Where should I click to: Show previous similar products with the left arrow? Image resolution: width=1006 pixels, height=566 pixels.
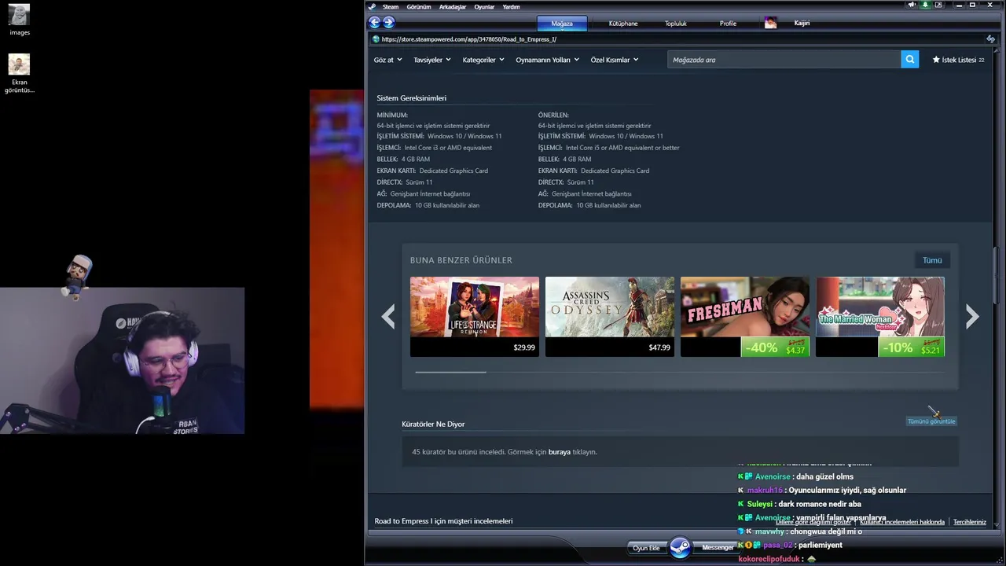pos(388,317)
